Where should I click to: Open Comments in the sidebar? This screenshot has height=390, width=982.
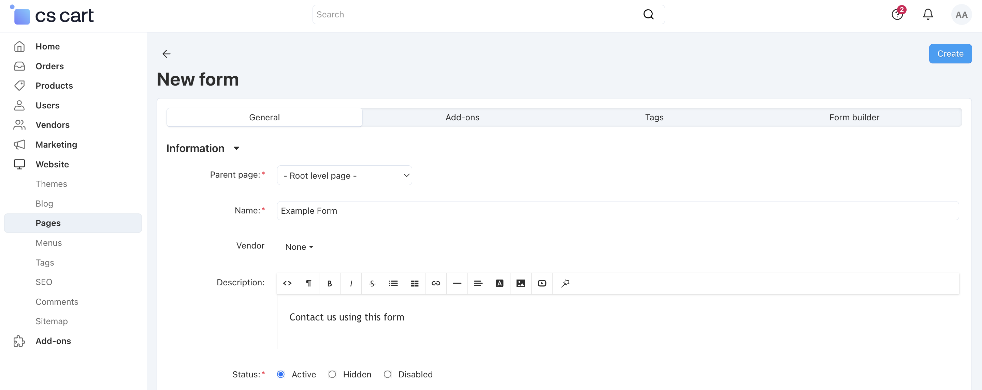click(x=57, y=302)
